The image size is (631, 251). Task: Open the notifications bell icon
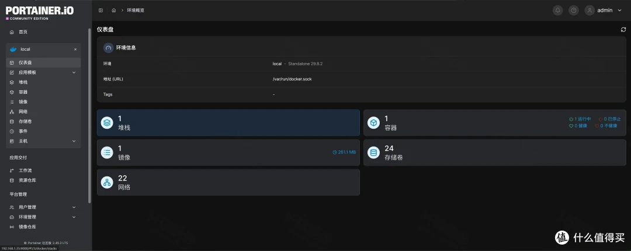[x=557, y=10]
